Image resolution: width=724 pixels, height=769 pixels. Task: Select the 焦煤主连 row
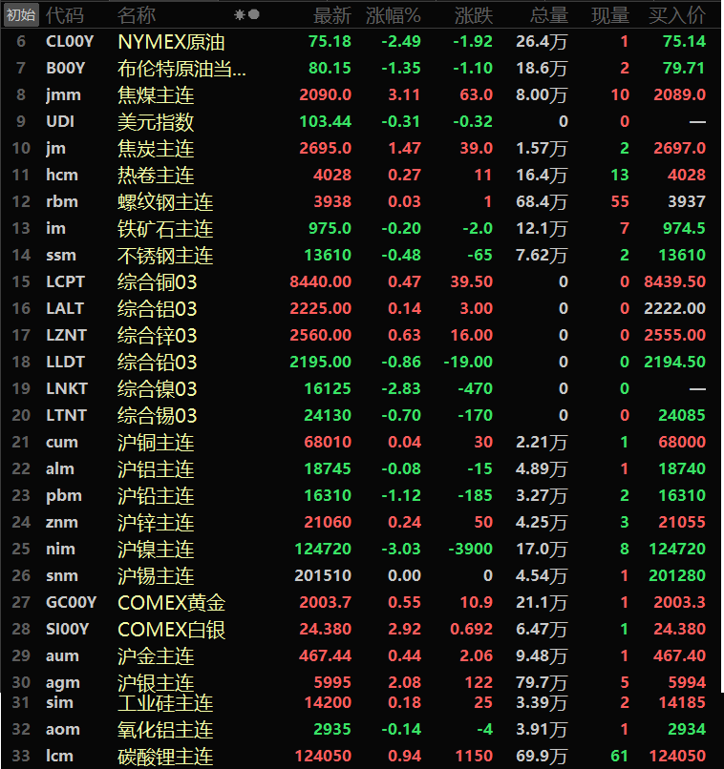pos(362,95)
